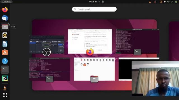The width and height of the screenshot is (179, 100).
Task: Launch Thunderbird mail from the dock
Action: 5,18
